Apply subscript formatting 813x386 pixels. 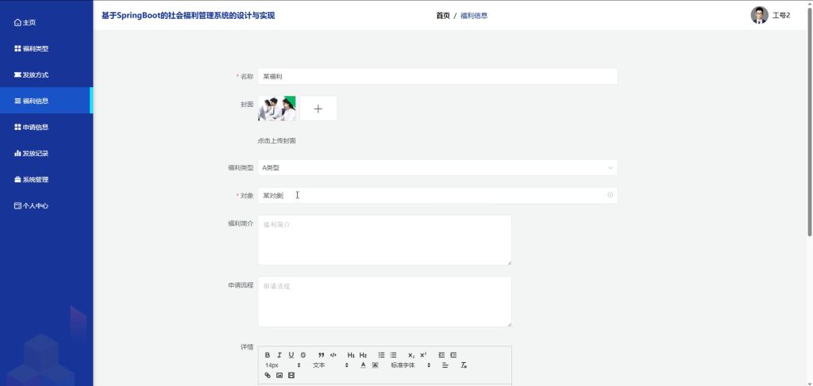pyautogui.click(x=411, y=355)
